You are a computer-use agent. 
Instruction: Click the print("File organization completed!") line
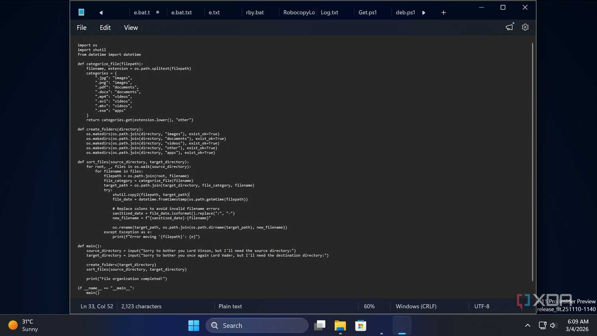[x=127, y=279]
